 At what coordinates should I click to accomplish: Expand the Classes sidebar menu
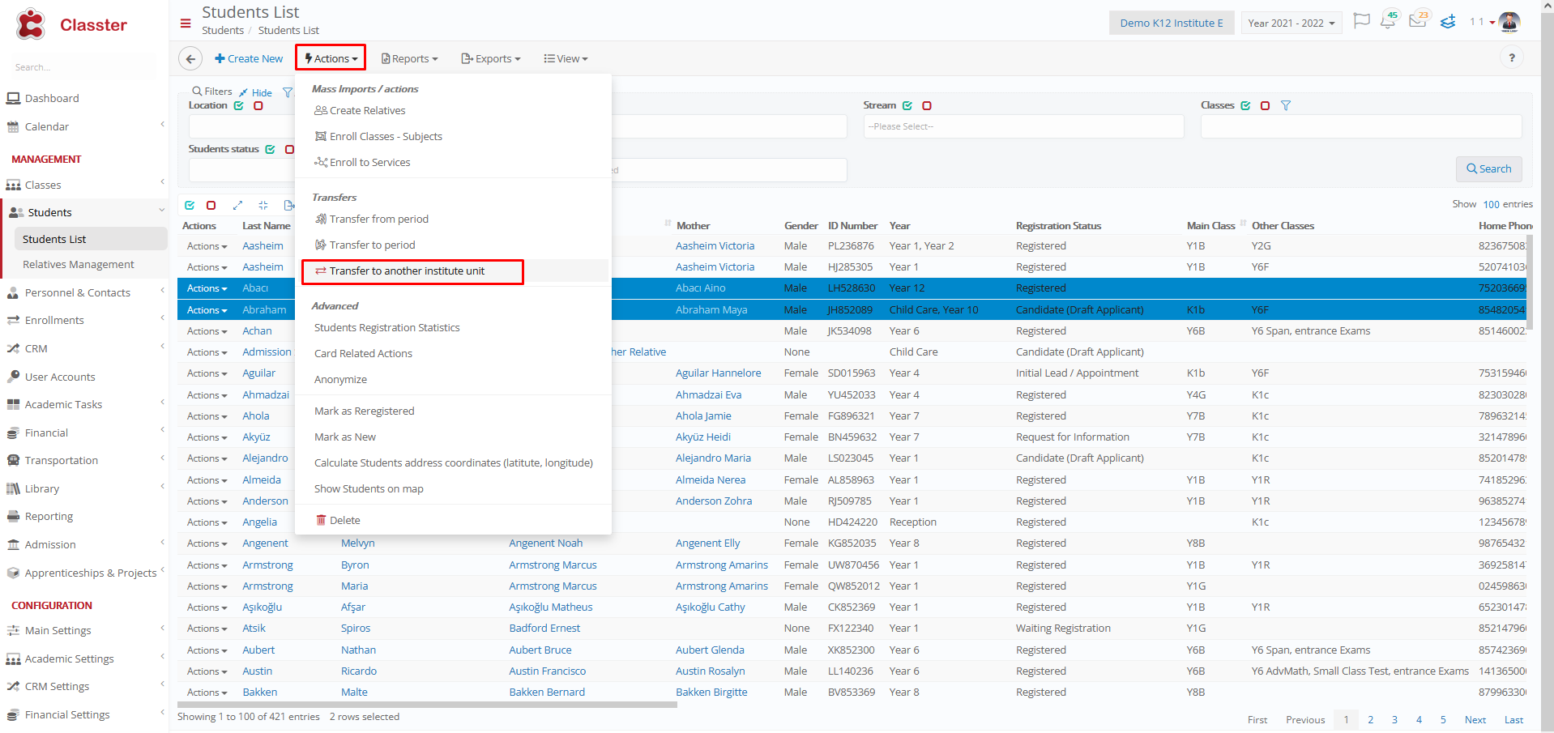coord(84,185)
